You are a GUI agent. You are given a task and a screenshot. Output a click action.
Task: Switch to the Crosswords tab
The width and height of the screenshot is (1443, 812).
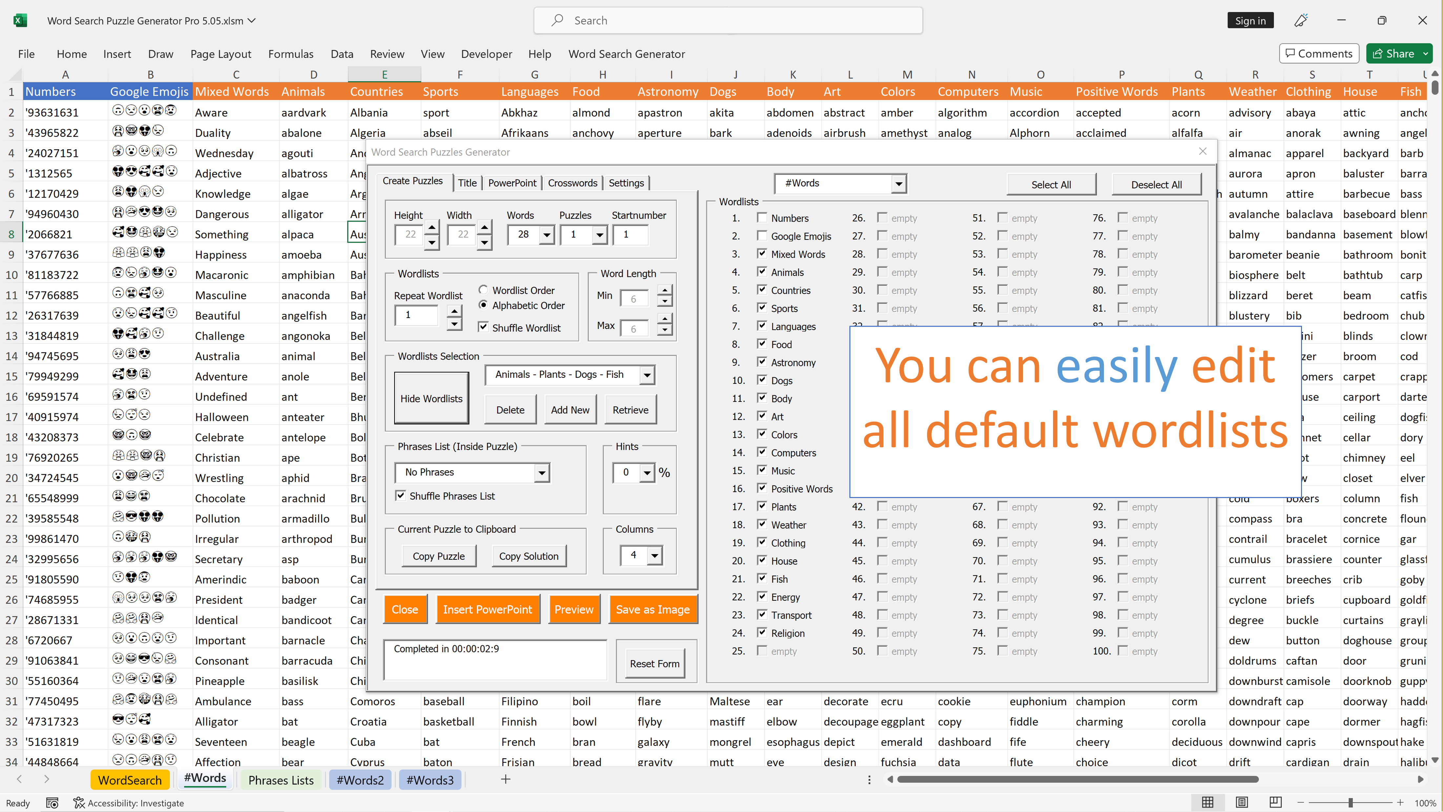coord(572,183)
